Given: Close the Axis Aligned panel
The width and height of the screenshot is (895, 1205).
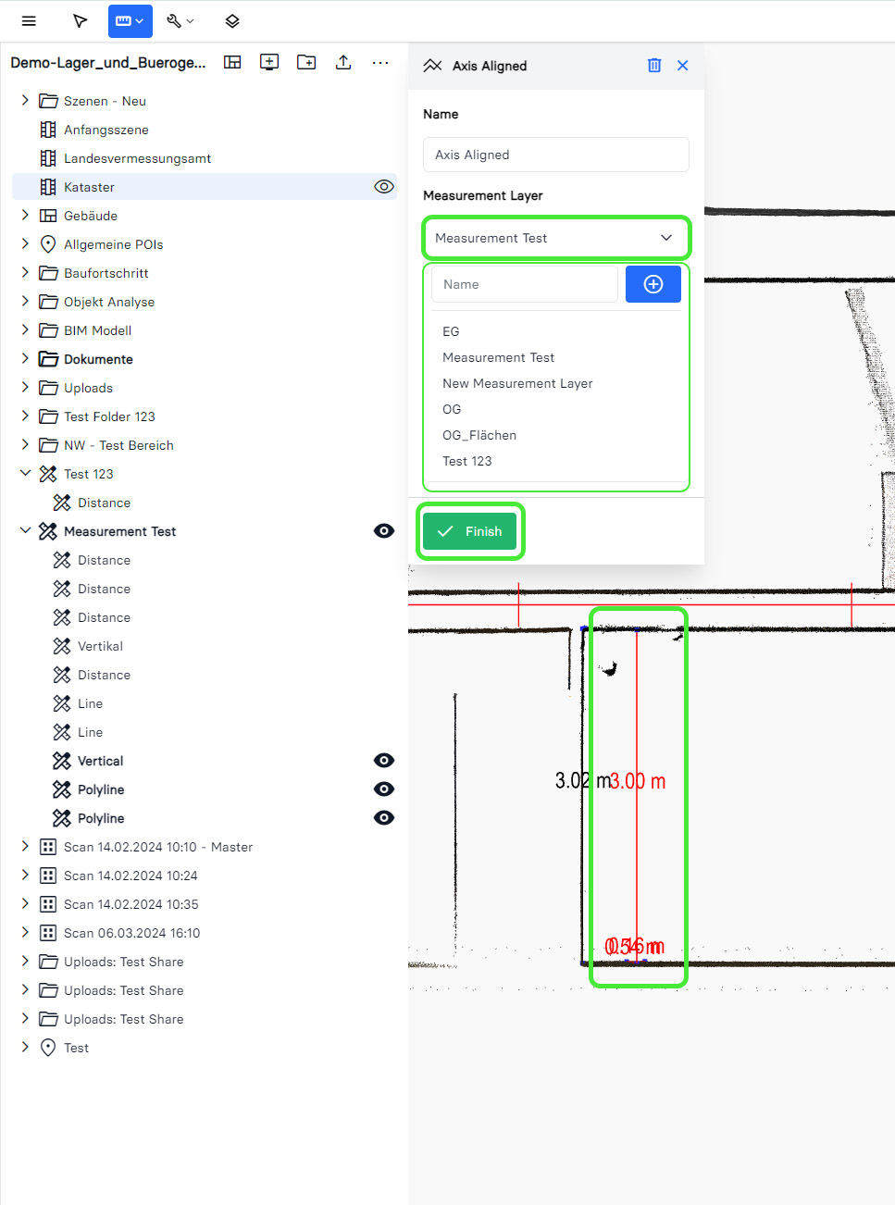Looking at the screenshot, I should coord(683,66).
